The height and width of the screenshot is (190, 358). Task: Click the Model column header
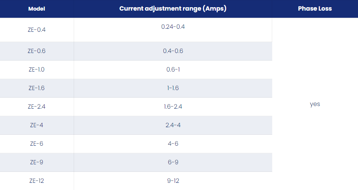point(37,9)
